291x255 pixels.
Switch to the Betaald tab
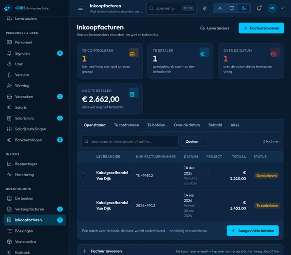pyautogui.click(x=215, y=125)
